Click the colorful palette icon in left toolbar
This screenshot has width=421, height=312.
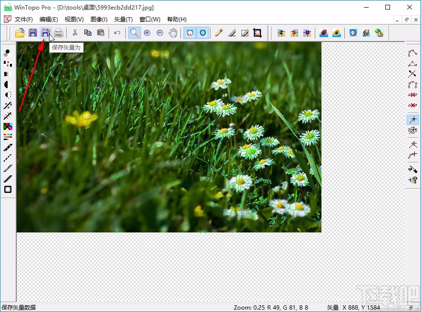[x=8, y=127]
